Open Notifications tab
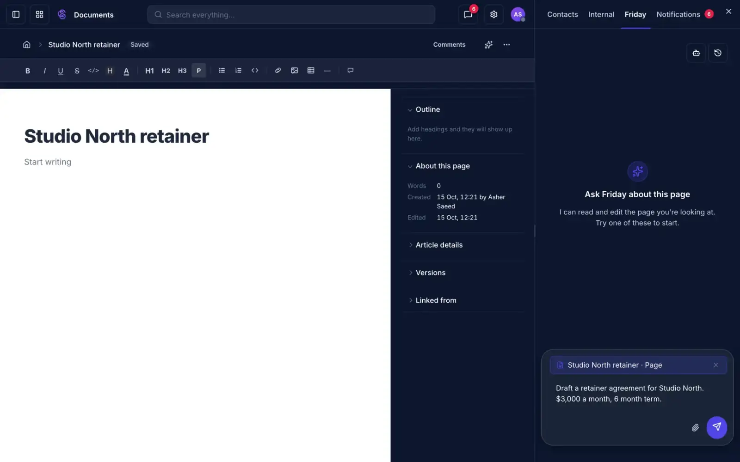The height and width of the screenshot is (462, 740). pyautogui.click(x=684, y=14)
